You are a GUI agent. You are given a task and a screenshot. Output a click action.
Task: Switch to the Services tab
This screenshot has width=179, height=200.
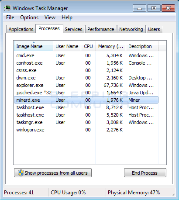73,29
